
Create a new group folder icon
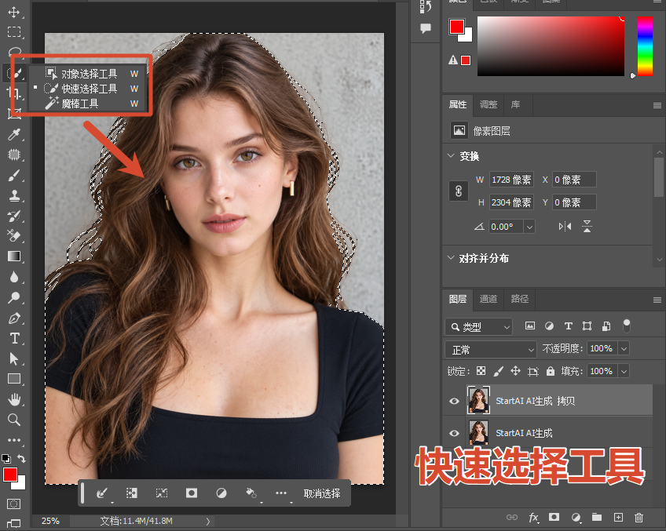click(597, 517)
